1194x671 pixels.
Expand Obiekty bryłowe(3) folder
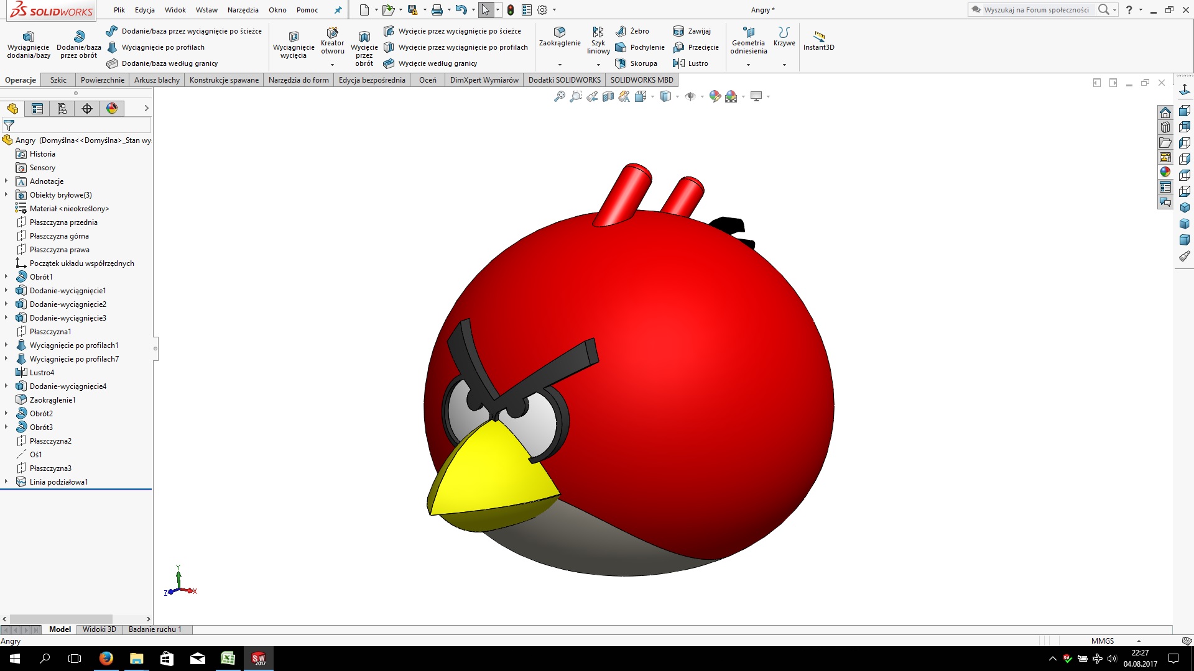point(6,195)
